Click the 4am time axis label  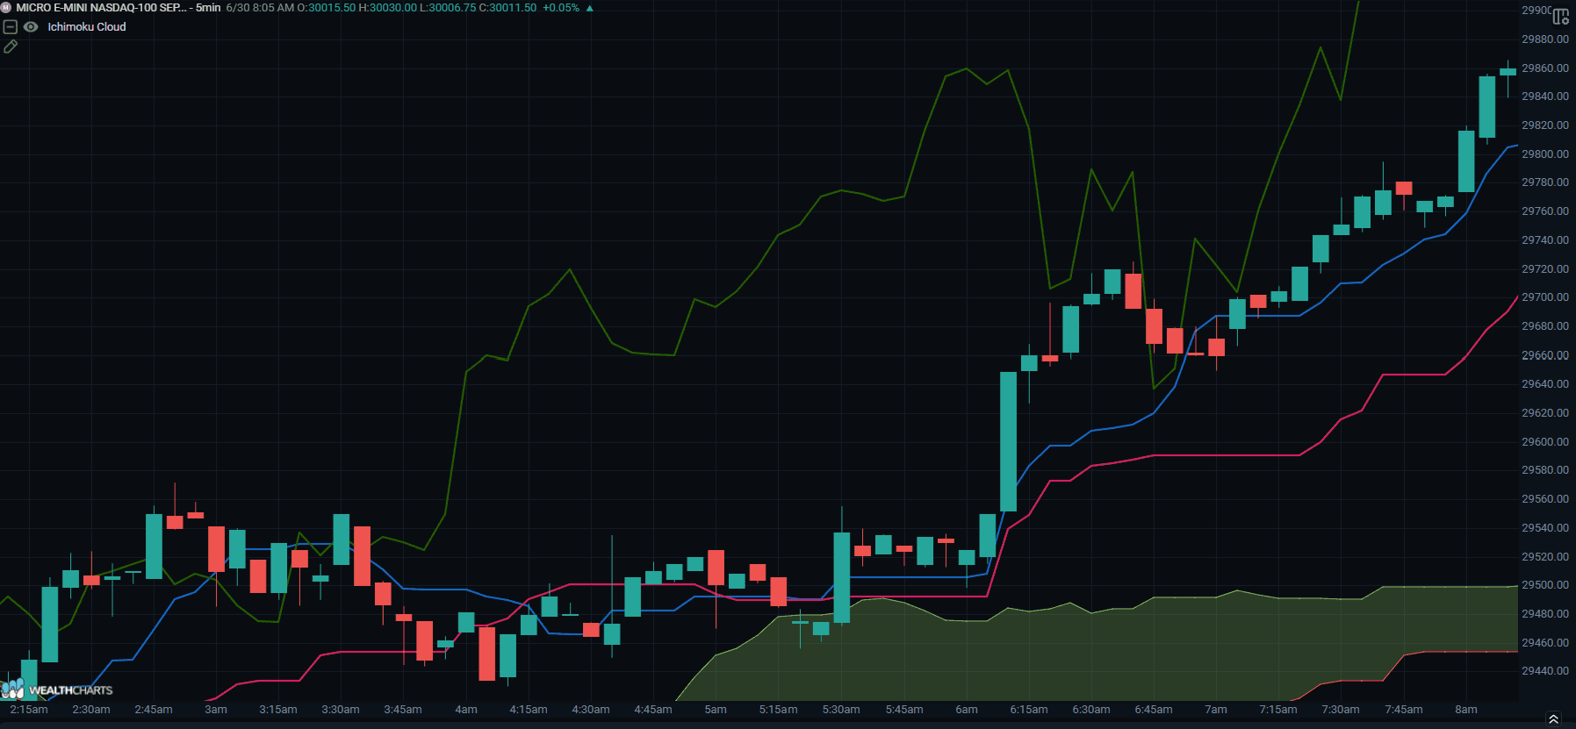[466, 710]
